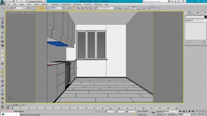This screenshot has width=207, height=116.
Task: Open the Help menu
Action: click(x=106, y=4)
